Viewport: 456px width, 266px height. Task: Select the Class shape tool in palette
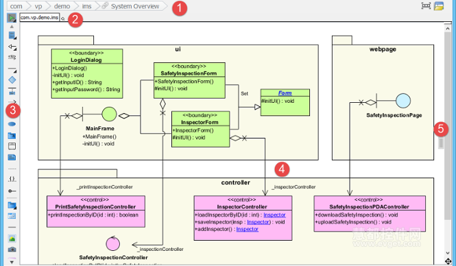coord(12,36)
